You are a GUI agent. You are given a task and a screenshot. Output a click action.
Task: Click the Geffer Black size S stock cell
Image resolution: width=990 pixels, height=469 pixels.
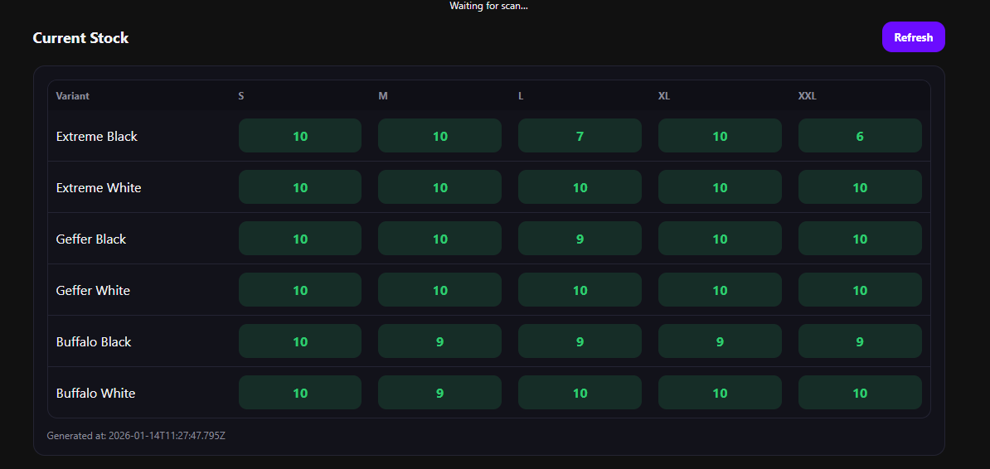click(x=300, y=239)
